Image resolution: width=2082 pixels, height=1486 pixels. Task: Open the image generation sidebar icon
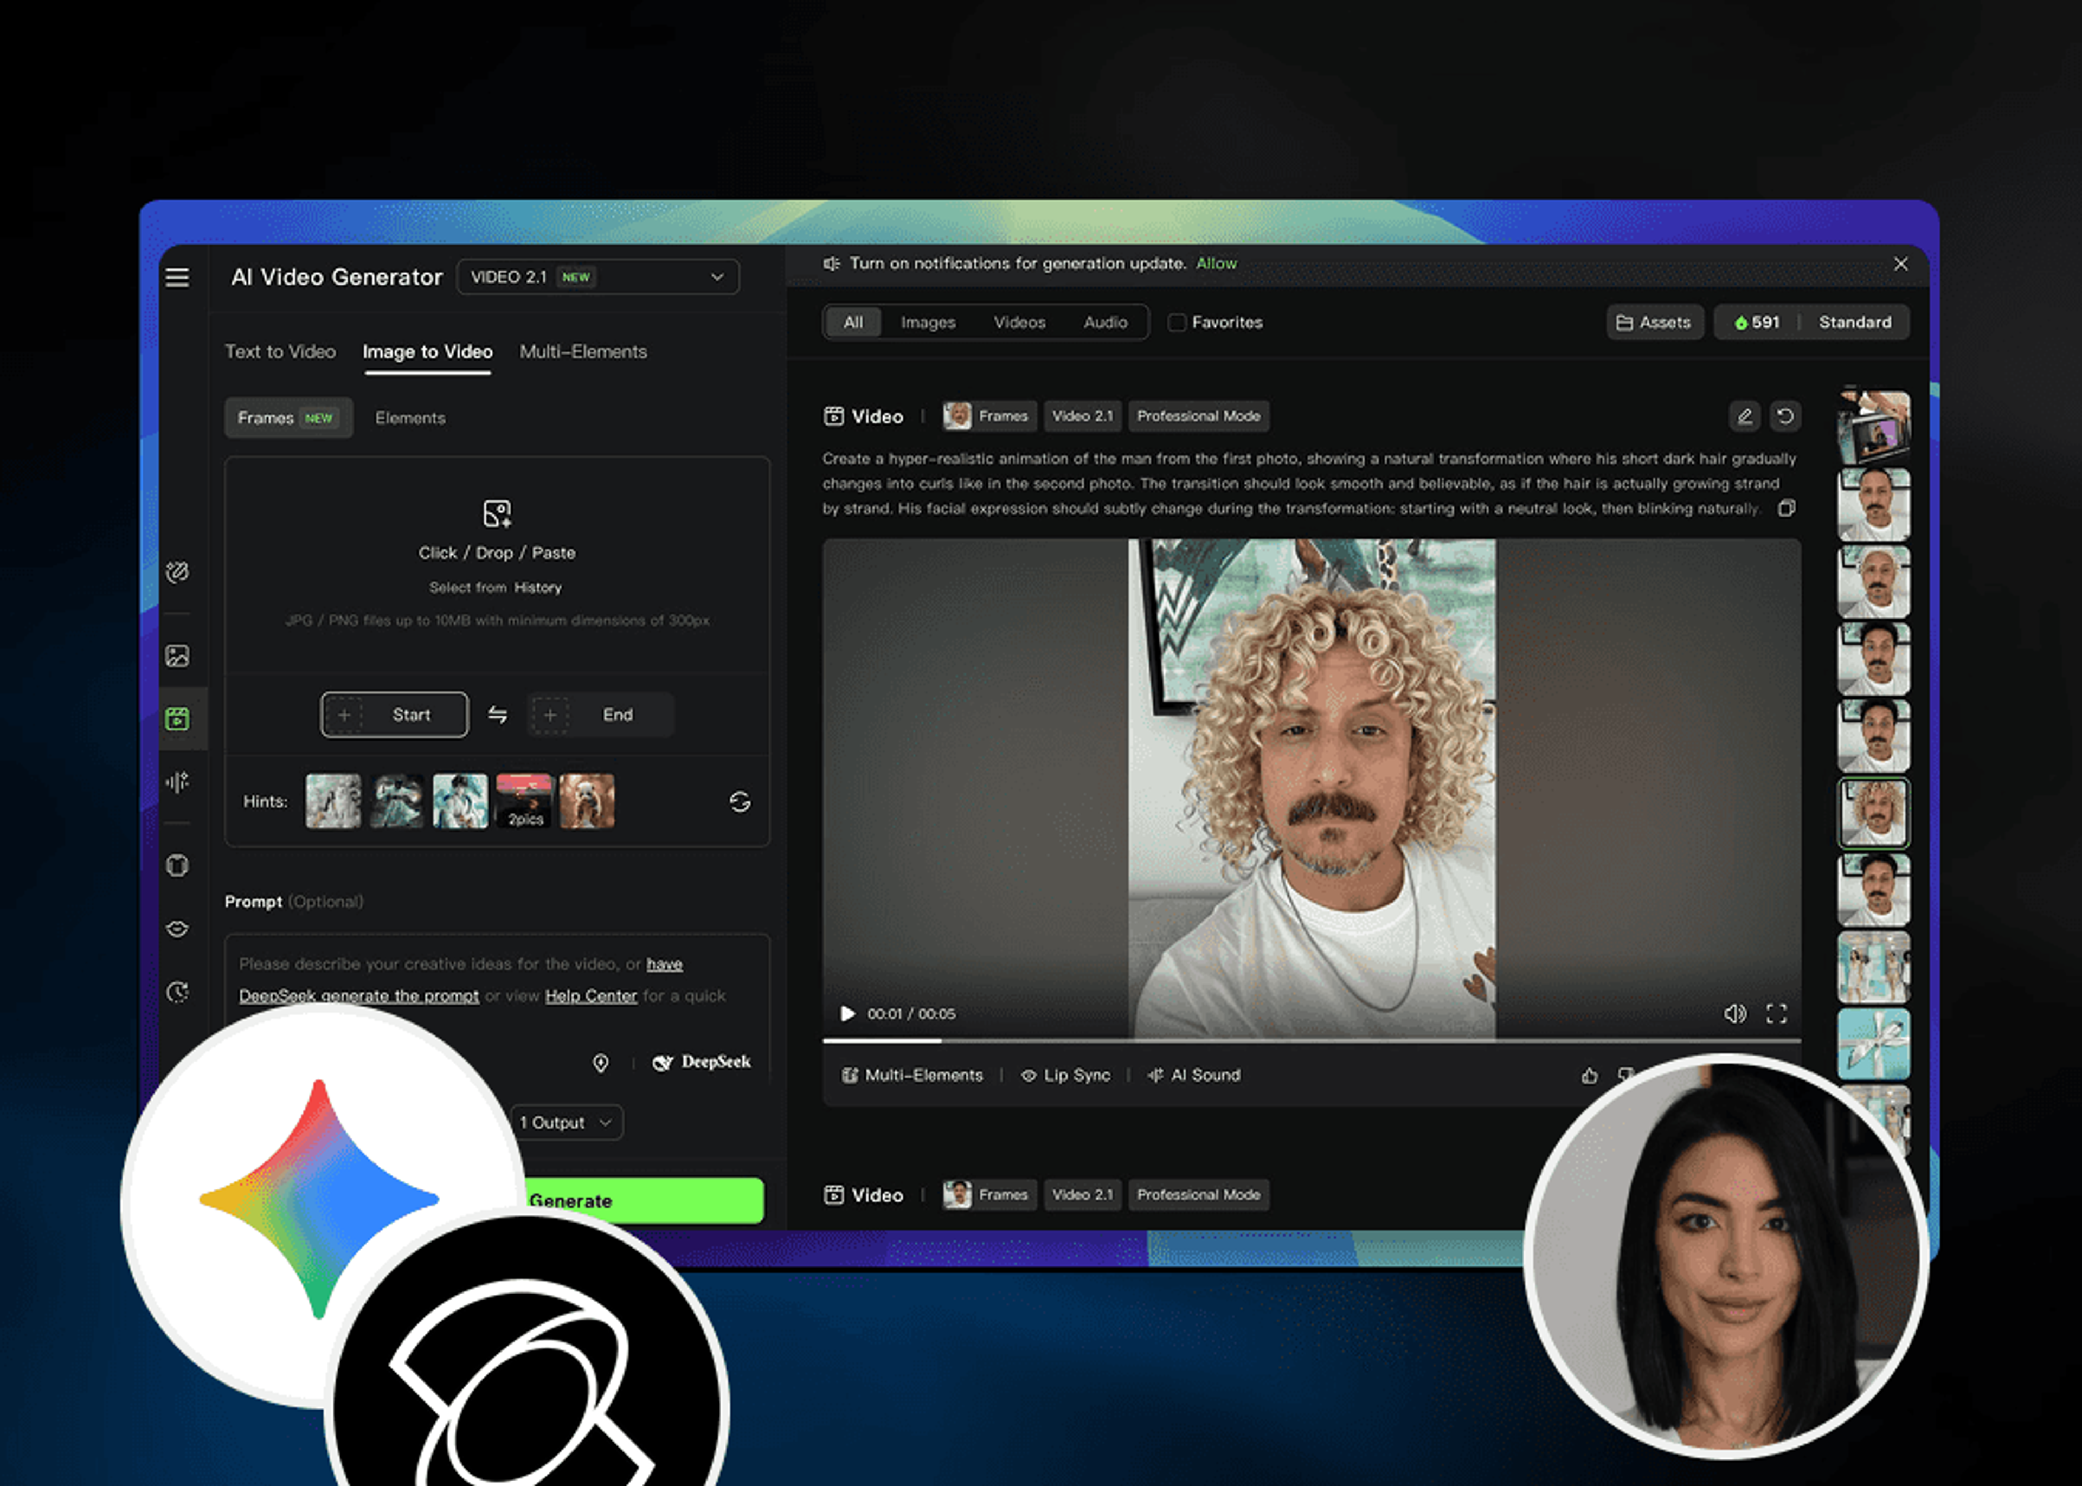click(x=177, y=655)
